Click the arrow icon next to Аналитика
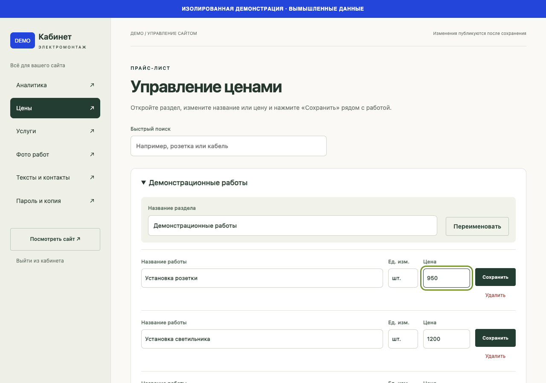This screenshot has height=383, width=546. click(x=92, y=85)
